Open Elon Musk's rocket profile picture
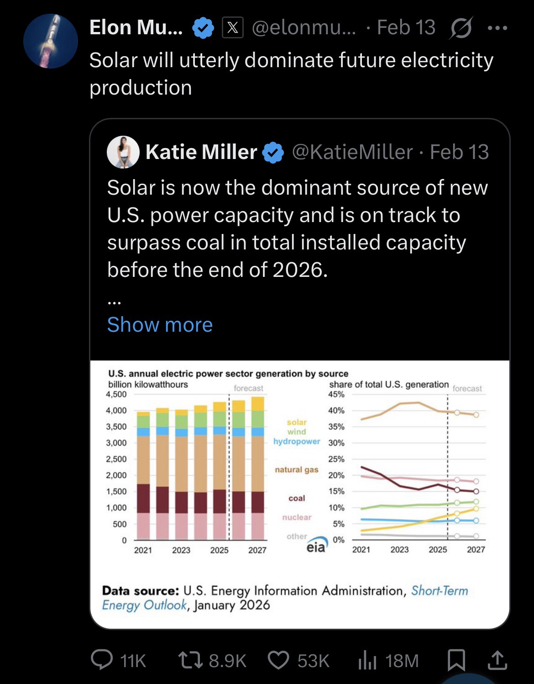 [x=50, y=41]
